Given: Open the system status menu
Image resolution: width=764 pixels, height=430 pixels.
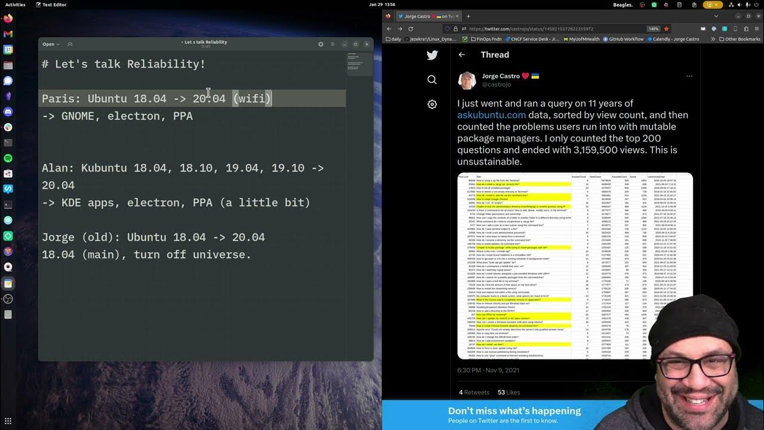Looking at the screenshot, I should pyautogui.click(x=744, y=4).
